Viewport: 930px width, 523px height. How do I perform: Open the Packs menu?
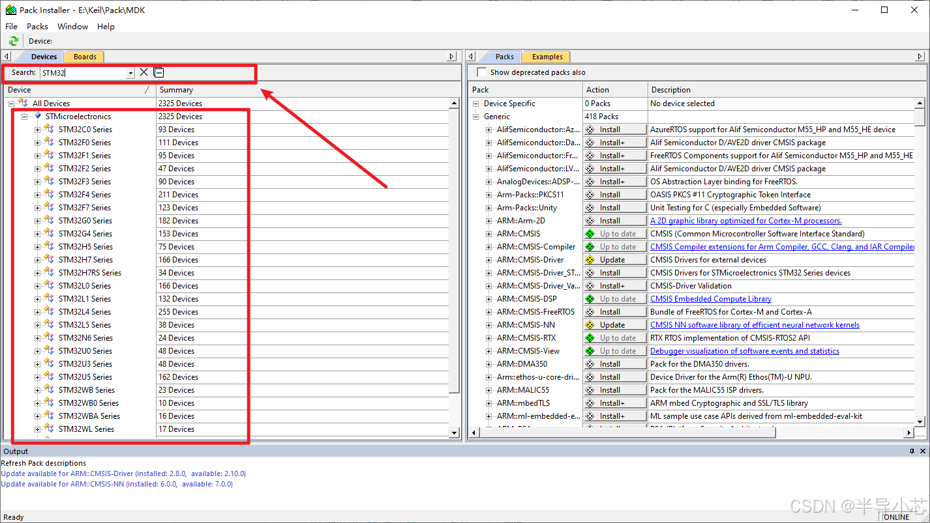pos(37,26)
